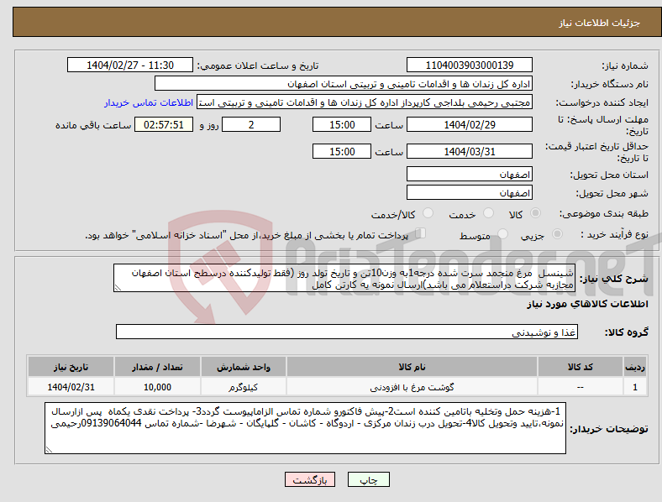The height and width of the screenshot is (502, 662).
Task: Click the delivery city field اصفهان
Action: [x=470, y=192]
